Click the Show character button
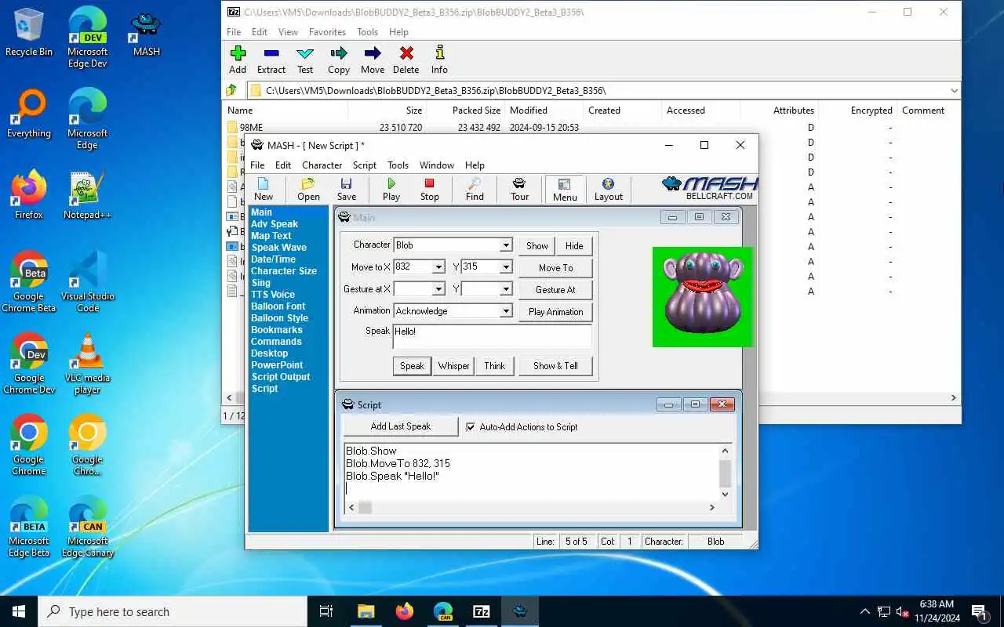 [x=537, y=245]
